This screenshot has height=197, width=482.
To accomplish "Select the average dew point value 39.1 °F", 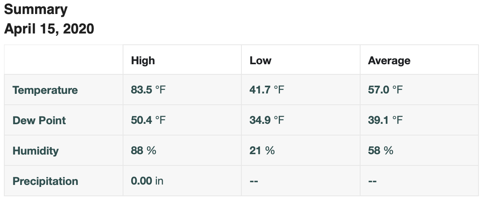I will coord(385,120).
